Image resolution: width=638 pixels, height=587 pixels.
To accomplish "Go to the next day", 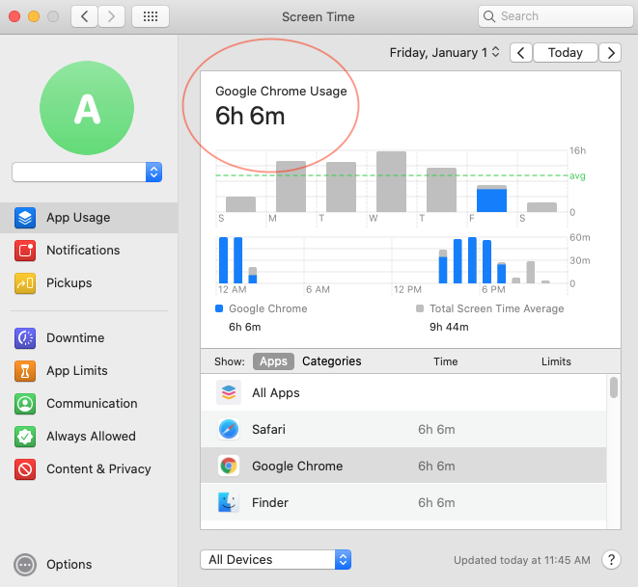I will pos(610,53).
